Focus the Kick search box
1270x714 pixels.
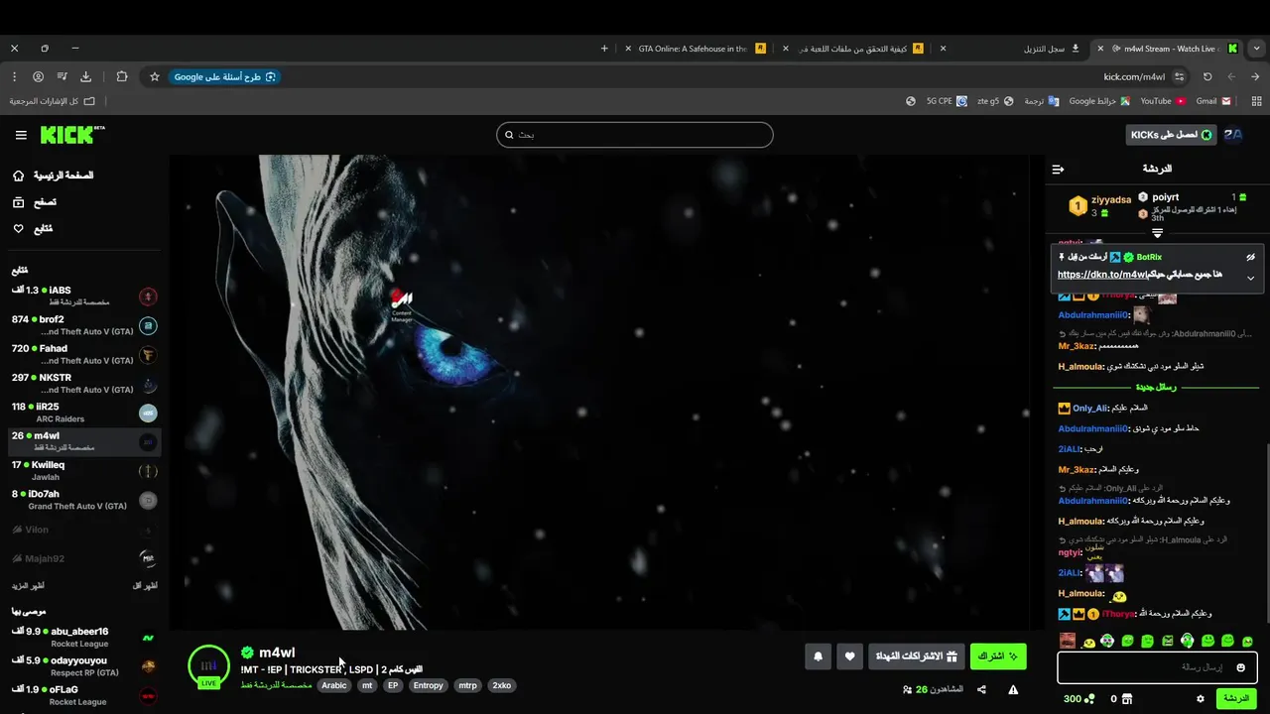[635, 135]
